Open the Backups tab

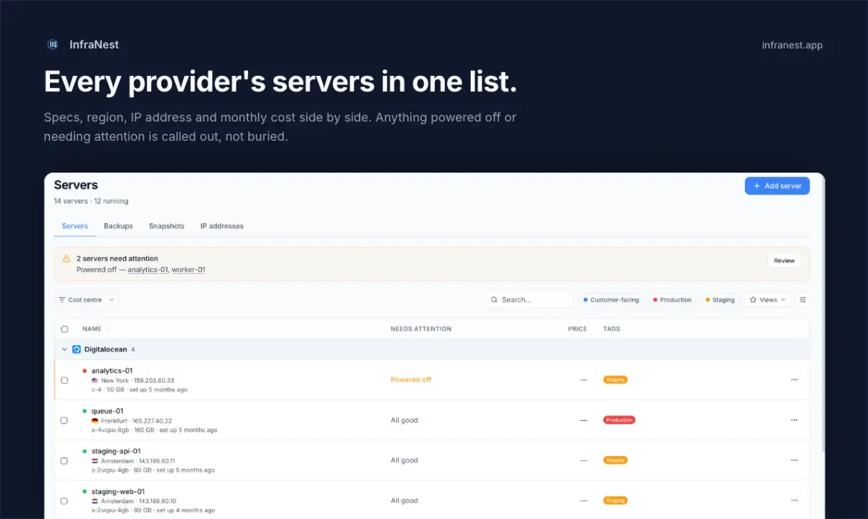coord(118,226)
